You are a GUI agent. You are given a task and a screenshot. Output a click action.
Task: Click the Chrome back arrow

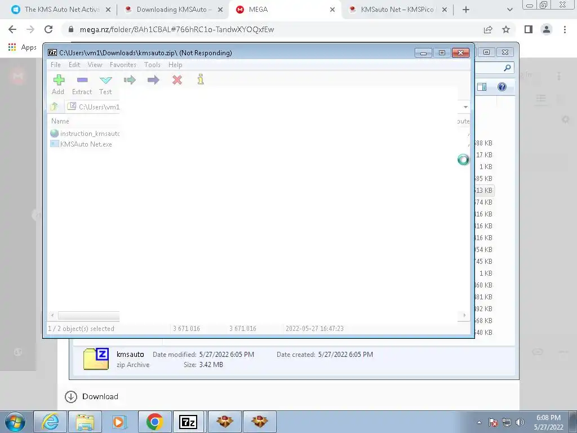point(12,29)
